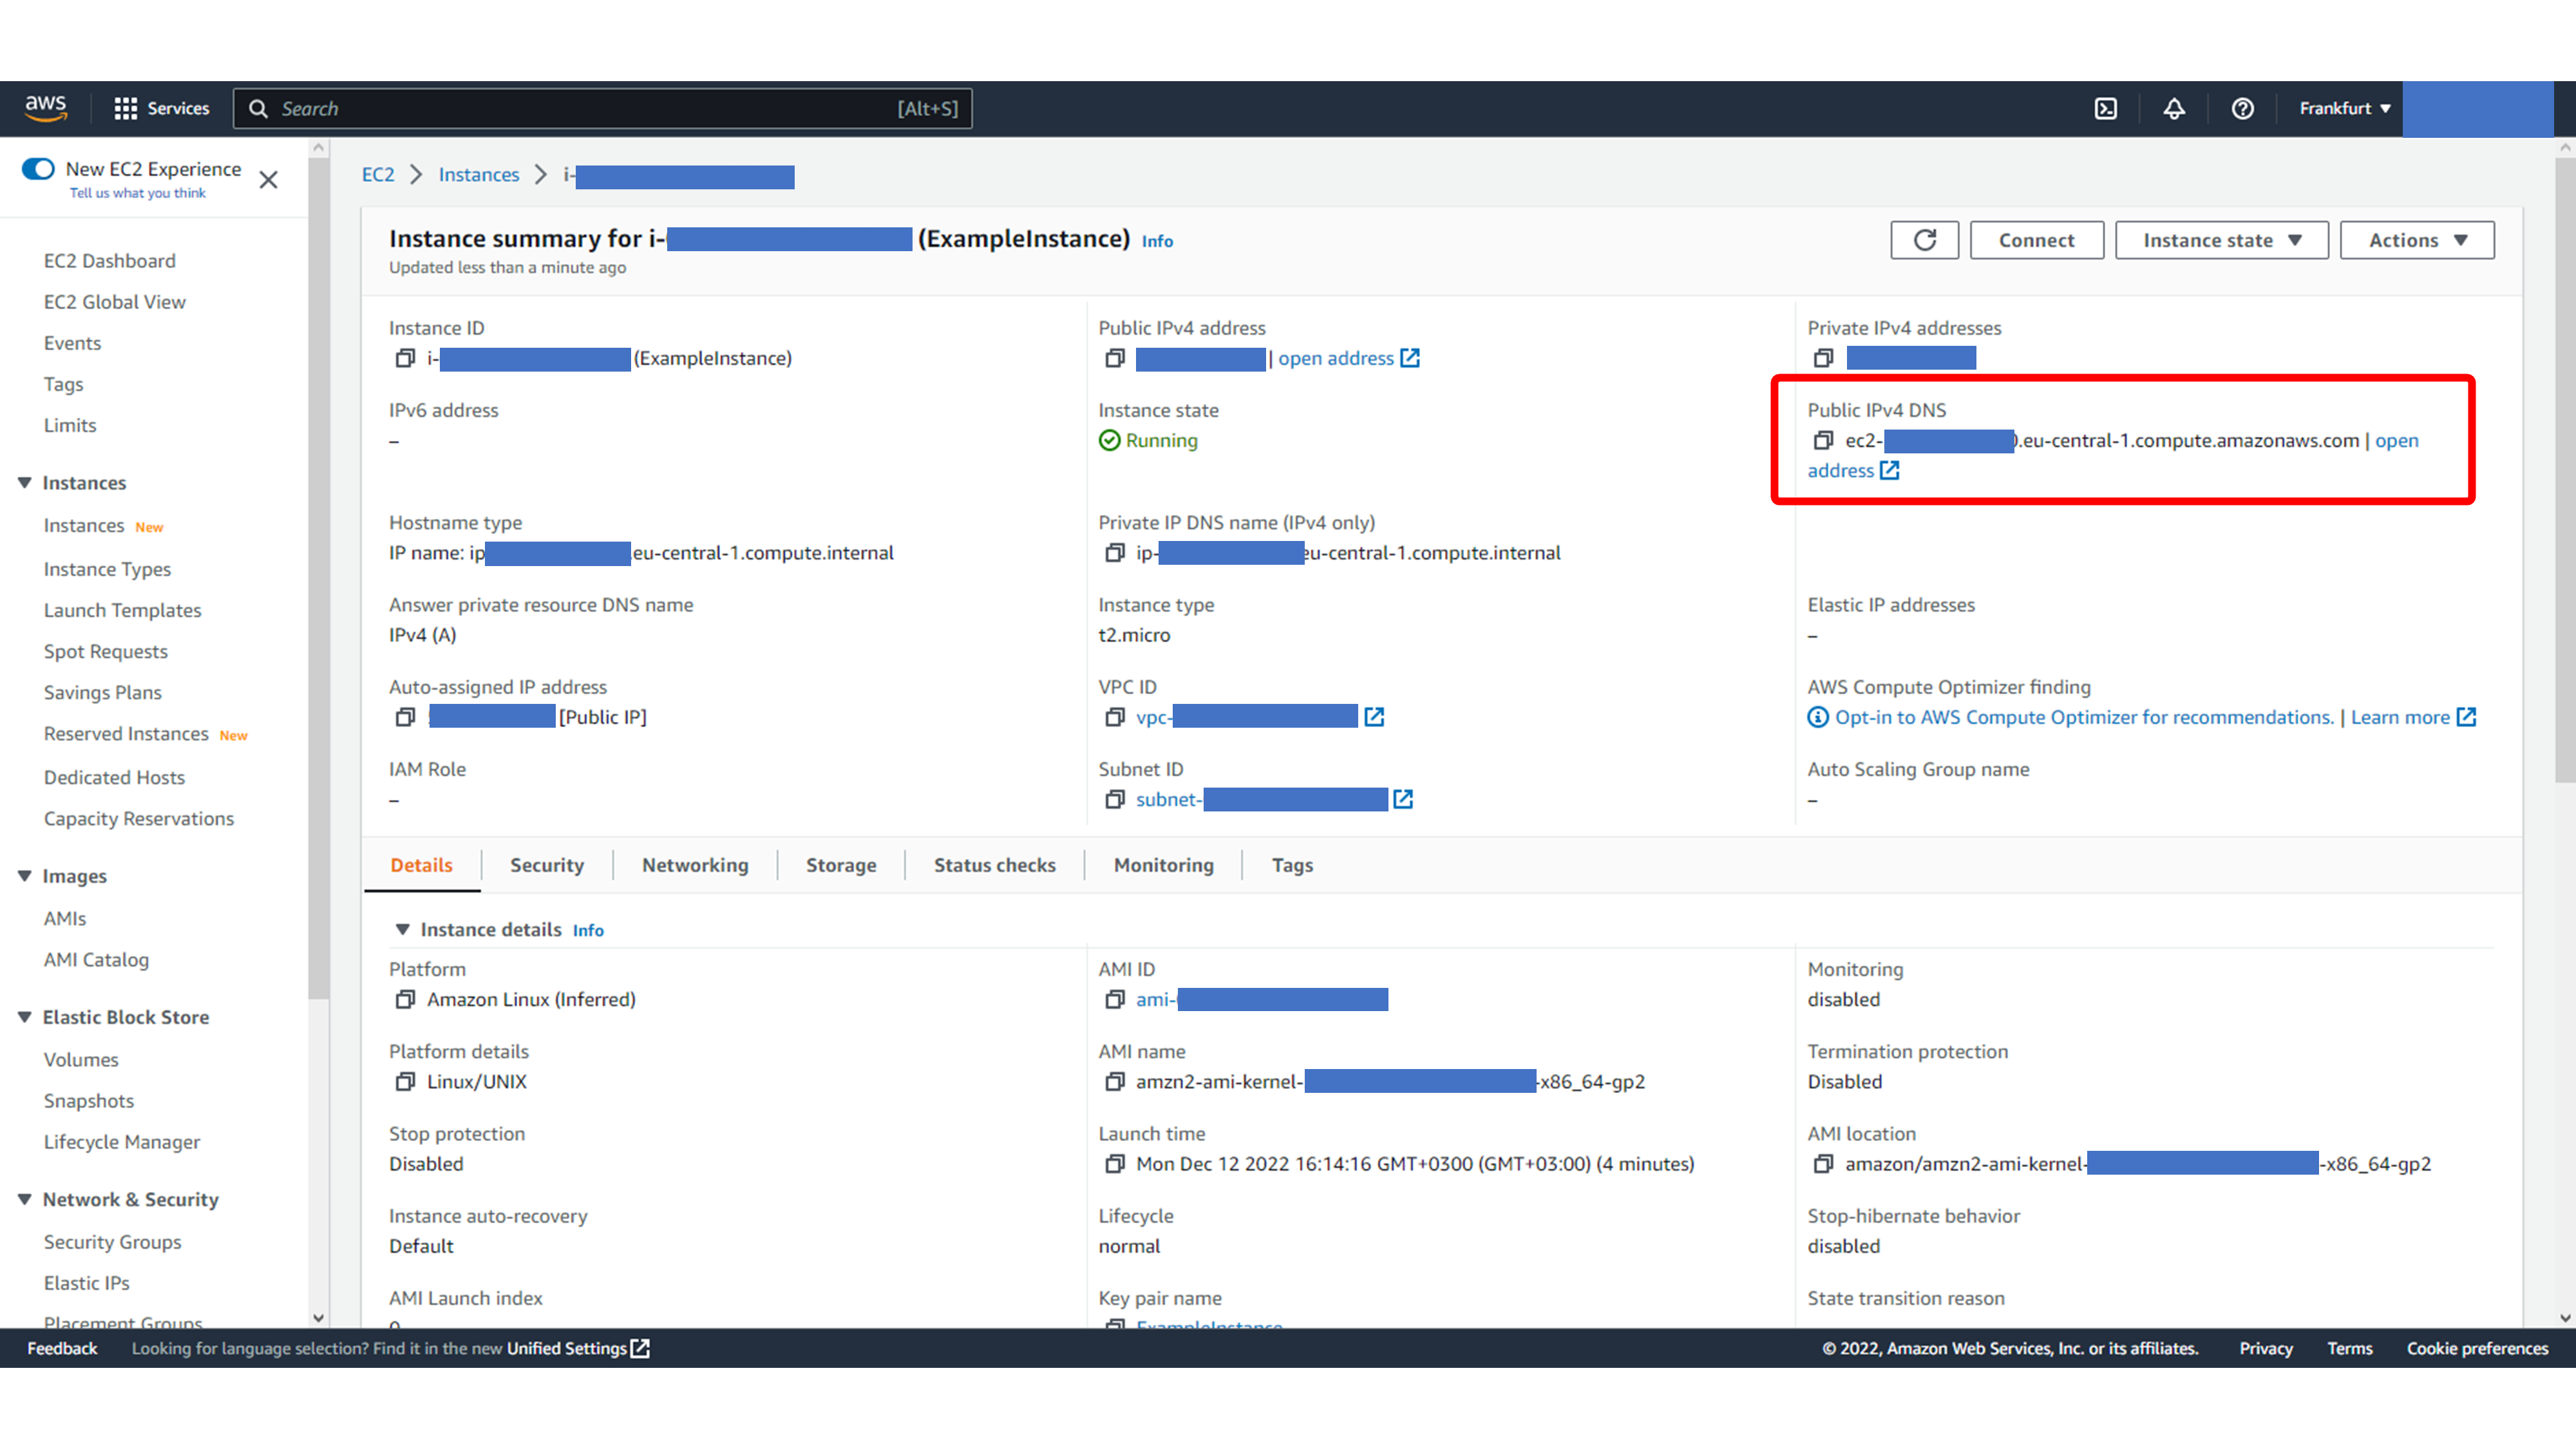
Task: Click Info link beside Instance summary
Action: coord(1157,241)
